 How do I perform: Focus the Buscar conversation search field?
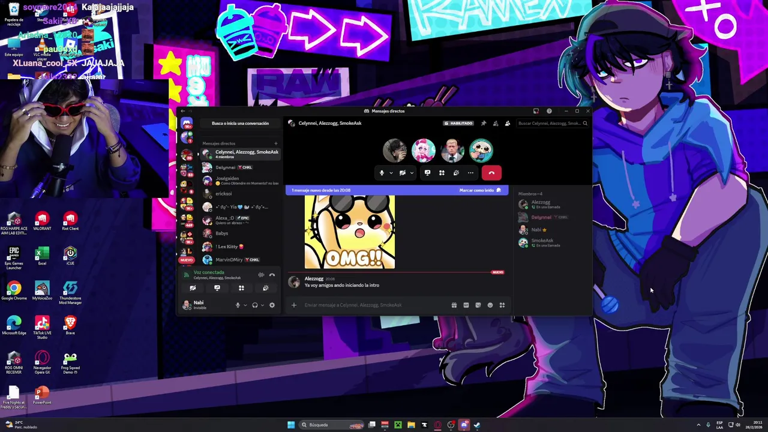pyautogui.click(x=552, y=123)
